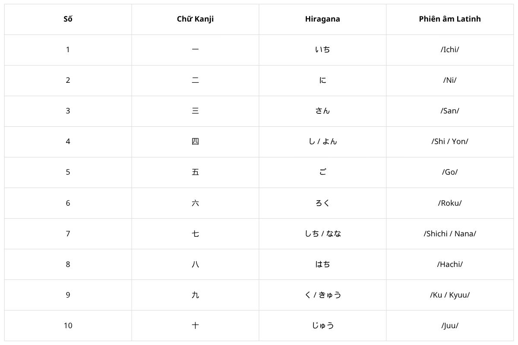Select the Hiragana column header
The height and width of the screenshot is (345, 518).
coord(322,19)
